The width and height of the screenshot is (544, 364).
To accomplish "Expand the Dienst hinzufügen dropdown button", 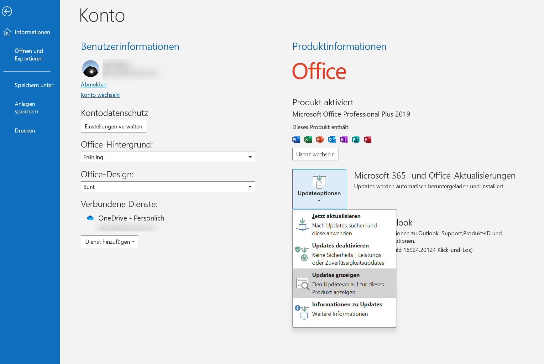I will (x=109, y=242).
